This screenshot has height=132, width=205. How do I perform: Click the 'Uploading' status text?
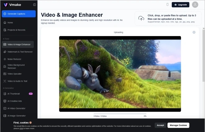118,32
